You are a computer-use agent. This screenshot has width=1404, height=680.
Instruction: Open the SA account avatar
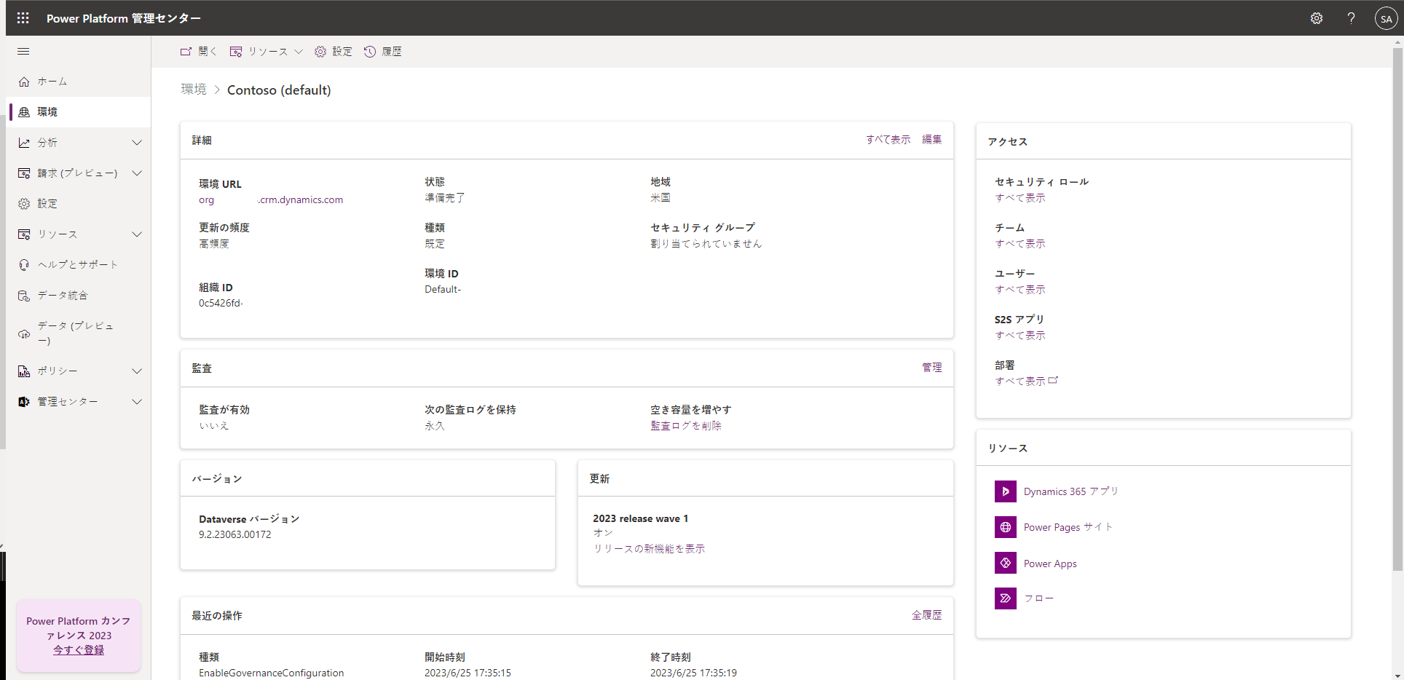[x=1386, y=19]
